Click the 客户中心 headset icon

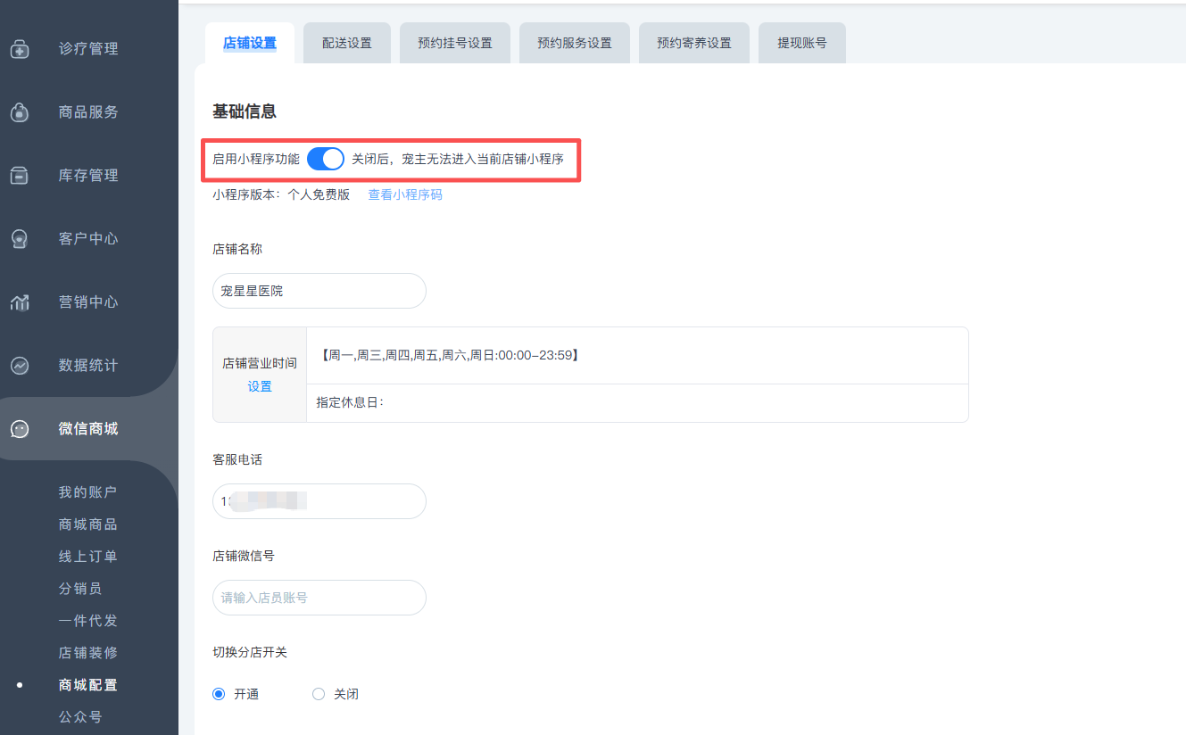coord(20,239)
